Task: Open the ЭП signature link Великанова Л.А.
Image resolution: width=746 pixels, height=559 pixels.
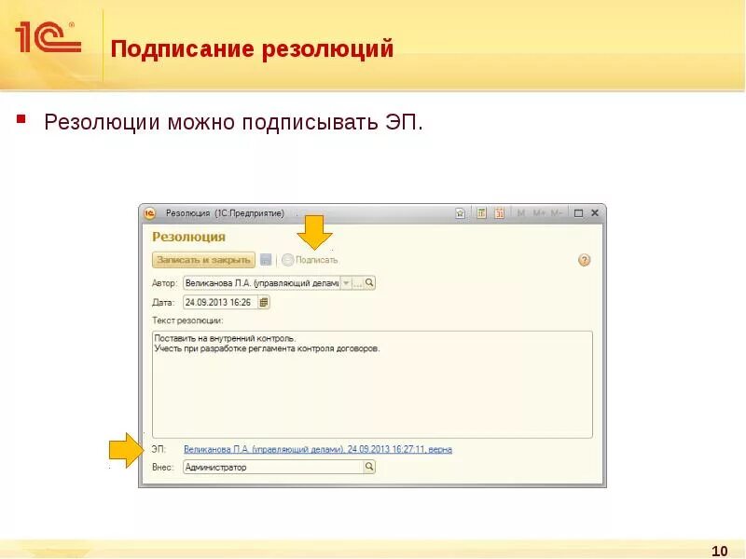Action: point(318,449)
